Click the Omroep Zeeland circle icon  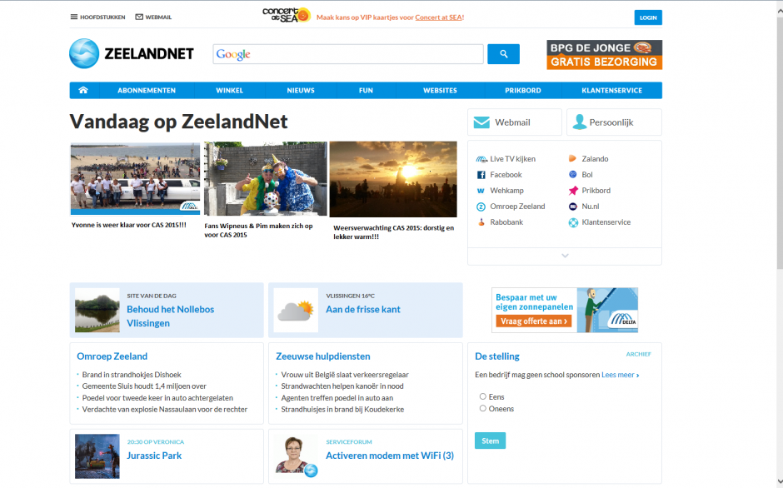pos(481,207)
